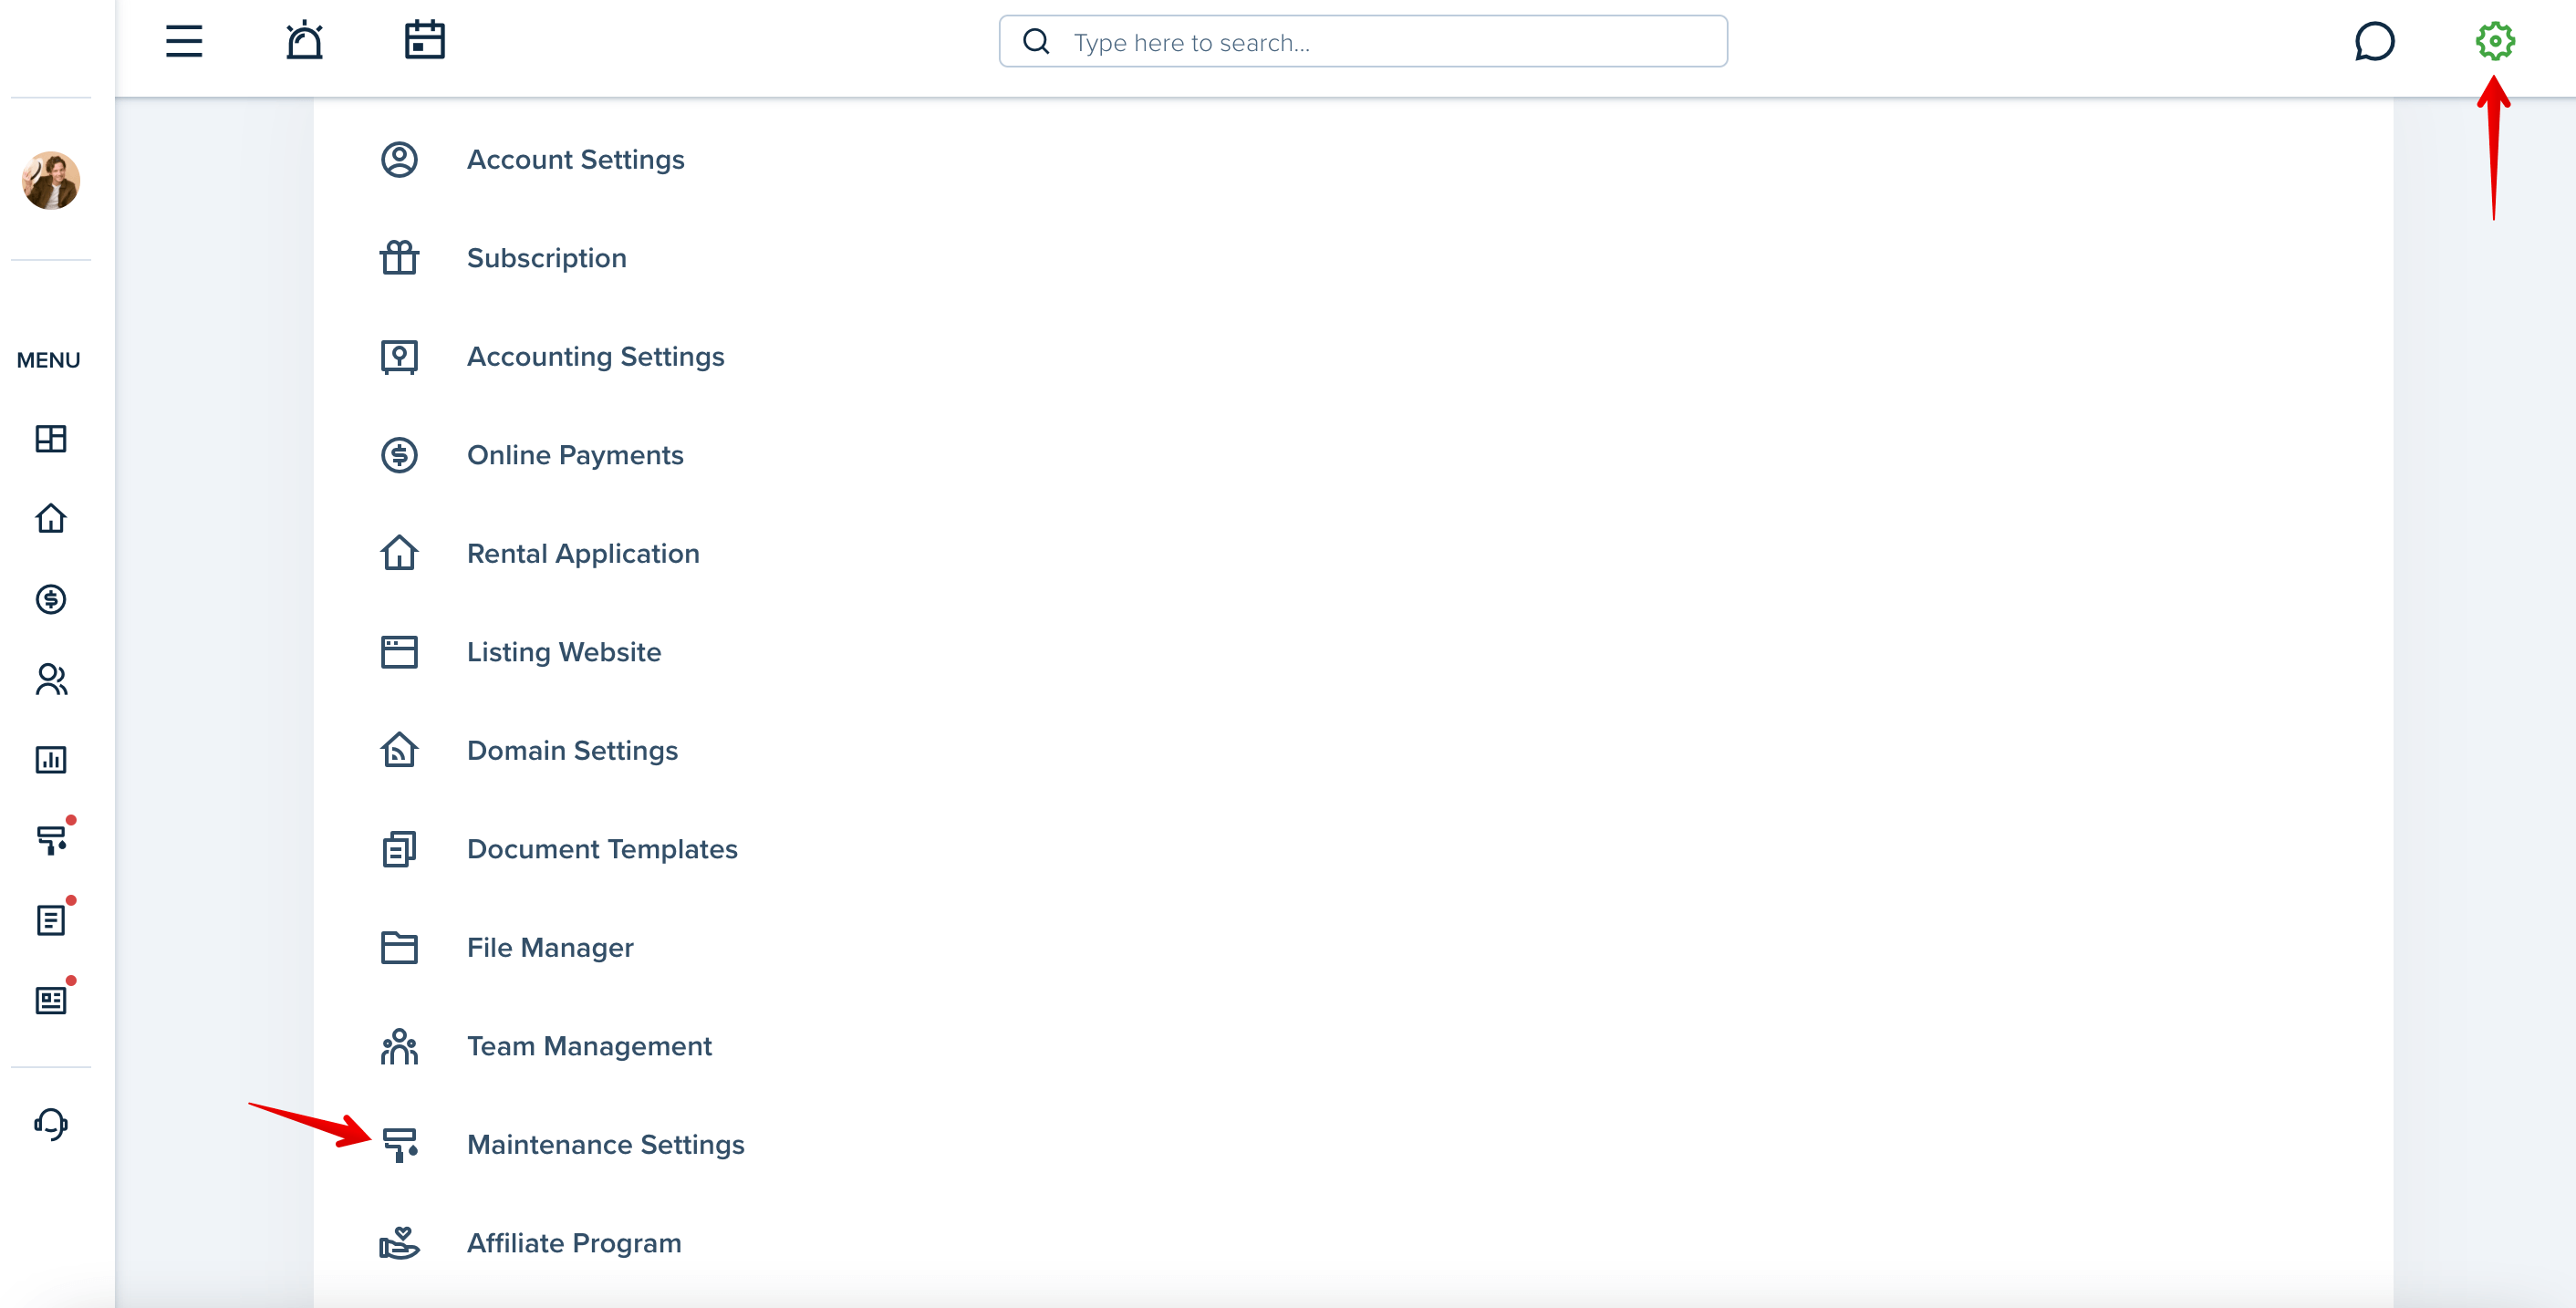
Task: Click the Domain Settings house signal icon
Action: 399,750
